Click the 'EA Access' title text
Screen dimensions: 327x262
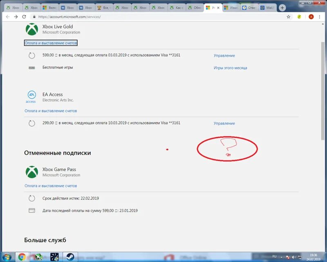click(x=53, y=95)
